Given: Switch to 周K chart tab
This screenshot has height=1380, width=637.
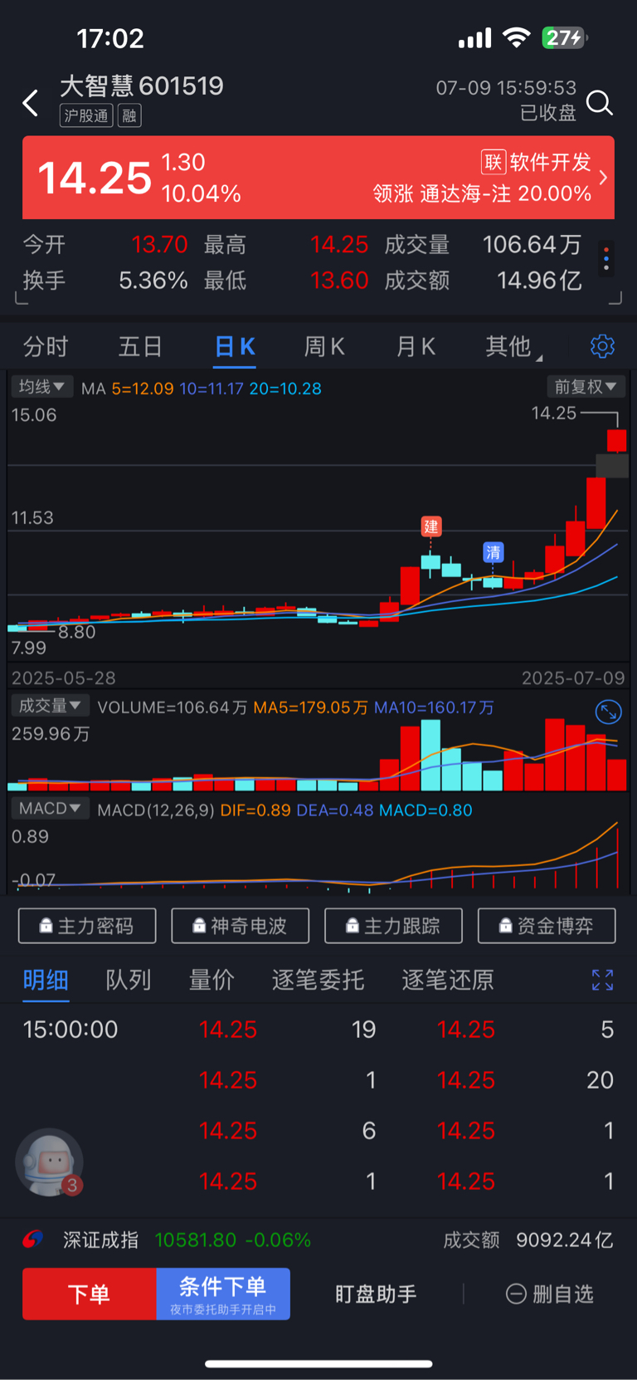Looking at the screenshot, I should pos(324,346).
